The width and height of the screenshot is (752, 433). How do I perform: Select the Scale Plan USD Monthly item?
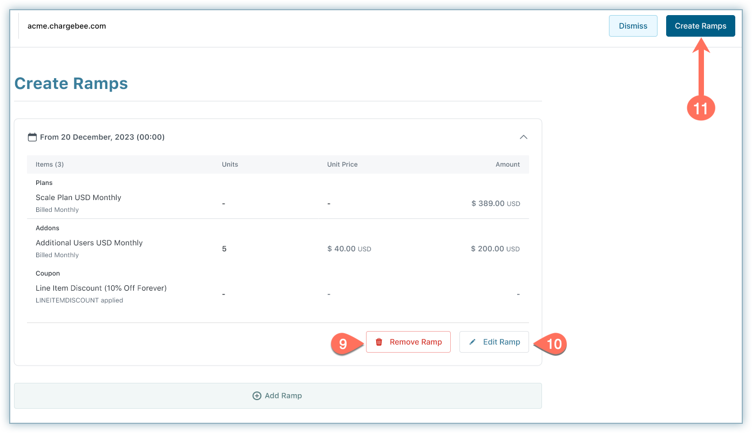click(78, 197)
